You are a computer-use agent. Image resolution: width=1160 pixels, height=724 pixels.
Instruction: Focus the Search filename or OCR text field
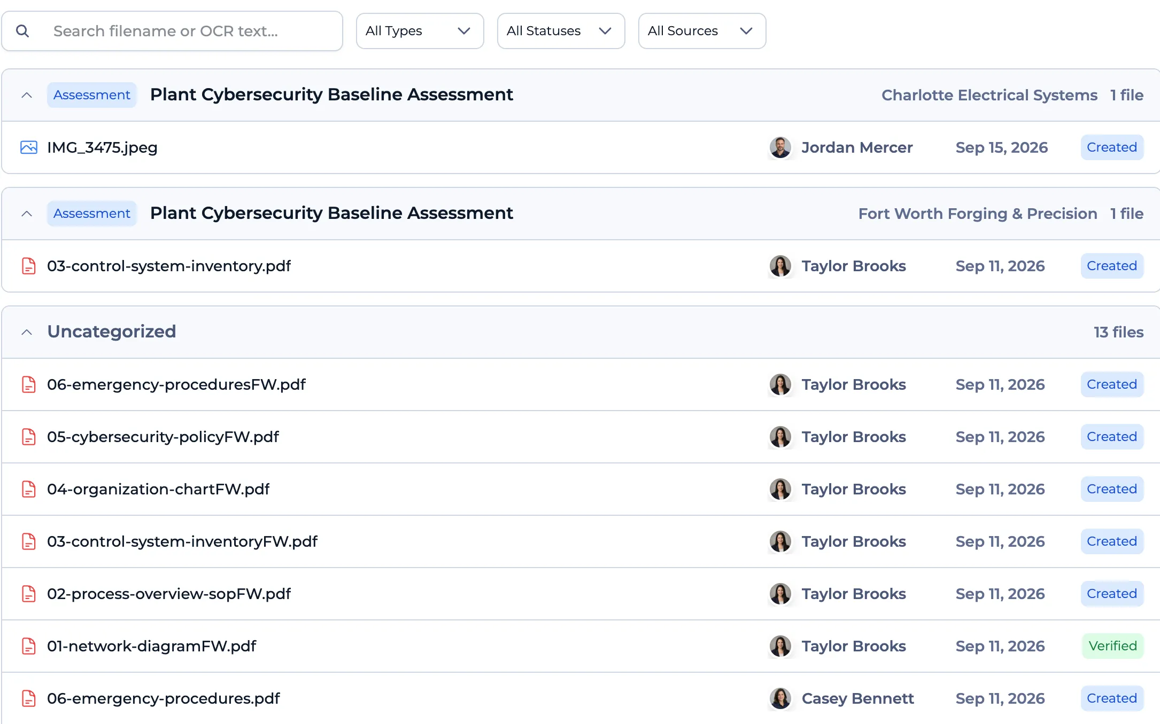[x=172, y=31]
